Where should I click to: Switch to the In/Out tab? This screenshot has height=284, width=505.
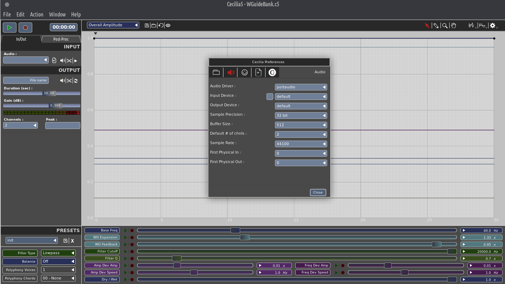point(21,39)
